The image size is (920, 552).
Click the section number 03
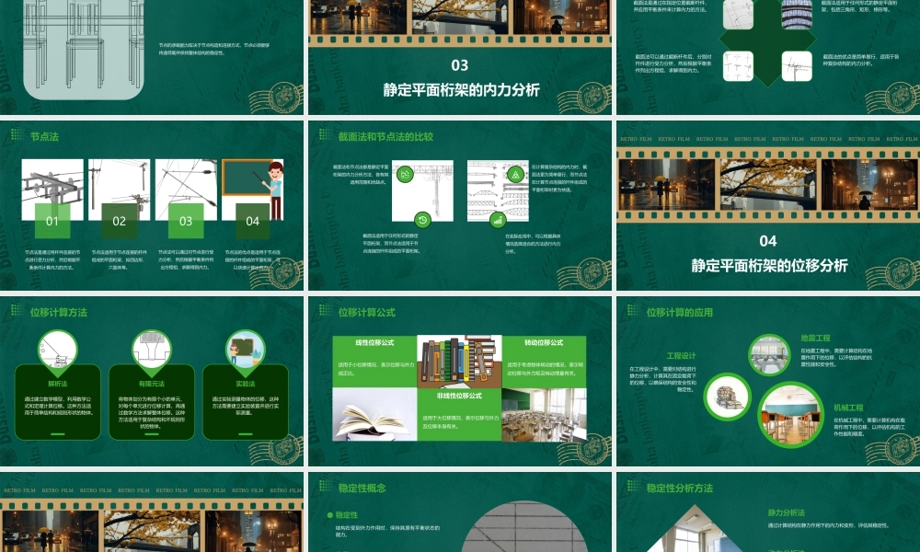460,65
